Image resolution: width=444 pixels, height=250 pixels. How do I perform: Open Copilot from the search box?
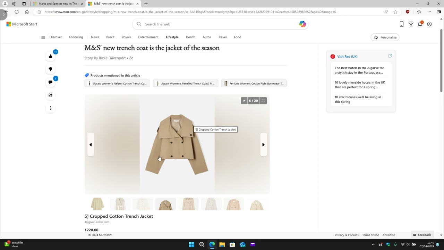[x=302, y=24]
